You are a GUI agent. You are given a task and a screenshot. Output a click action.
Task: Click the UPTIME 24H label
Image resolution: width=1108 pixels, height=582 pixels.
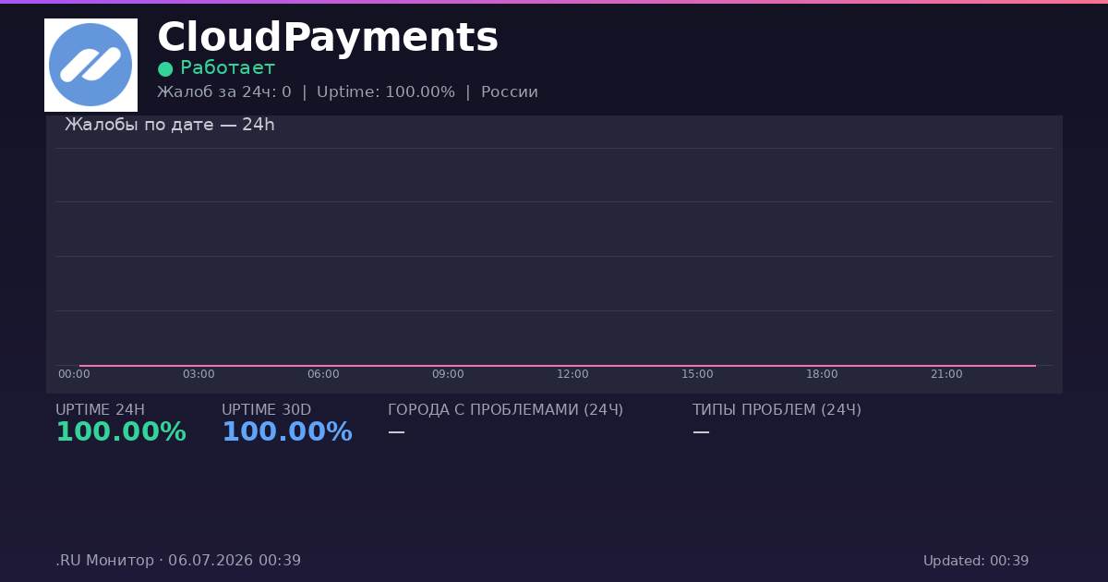(100, 410)
